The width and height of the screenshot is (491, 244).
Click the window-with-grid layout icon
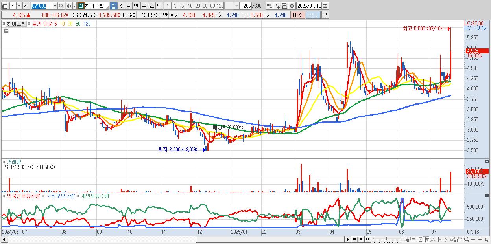(406, 240)
